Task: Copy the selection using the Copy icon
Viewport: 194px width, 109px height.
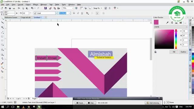Action: (23, 8)
